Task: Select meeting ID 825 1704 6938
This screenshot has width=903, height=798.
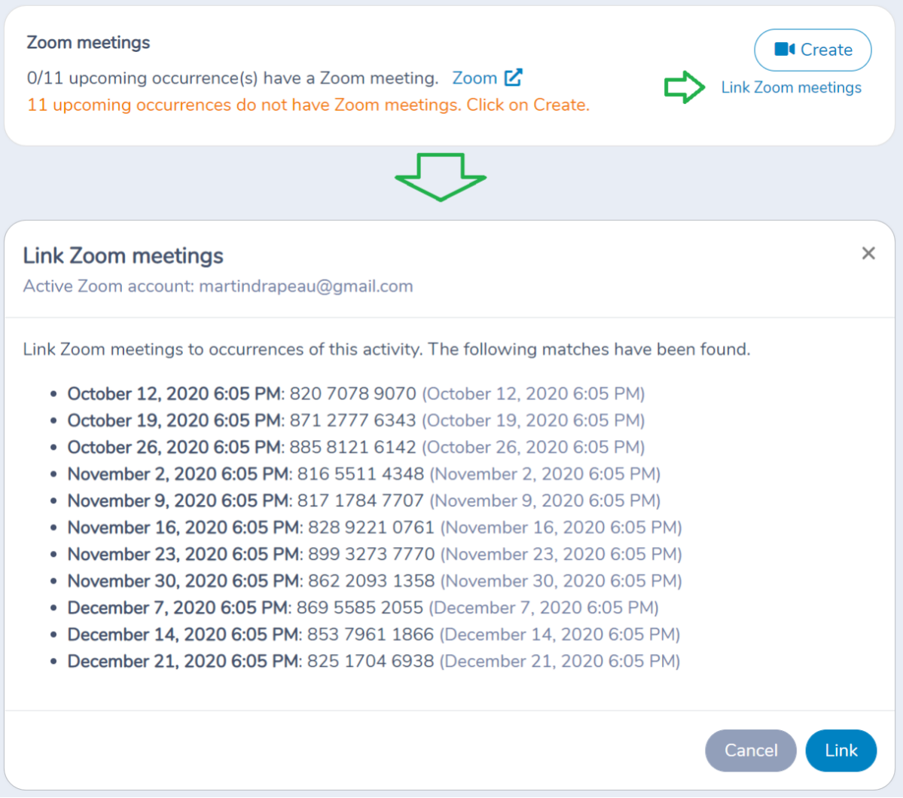Action: pos(371,662)
